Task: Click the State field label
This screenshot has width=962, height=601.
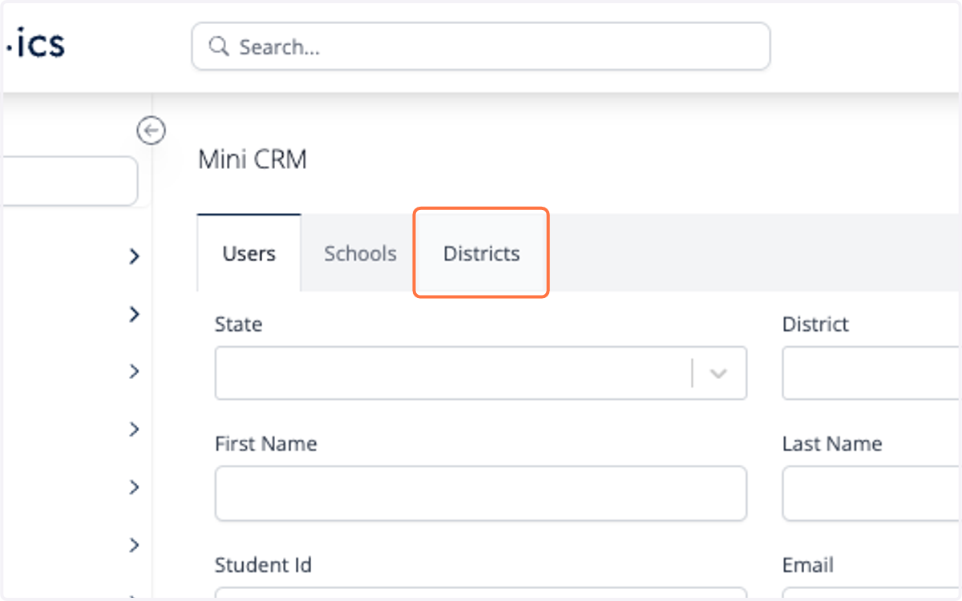Action: click(238, 325)
